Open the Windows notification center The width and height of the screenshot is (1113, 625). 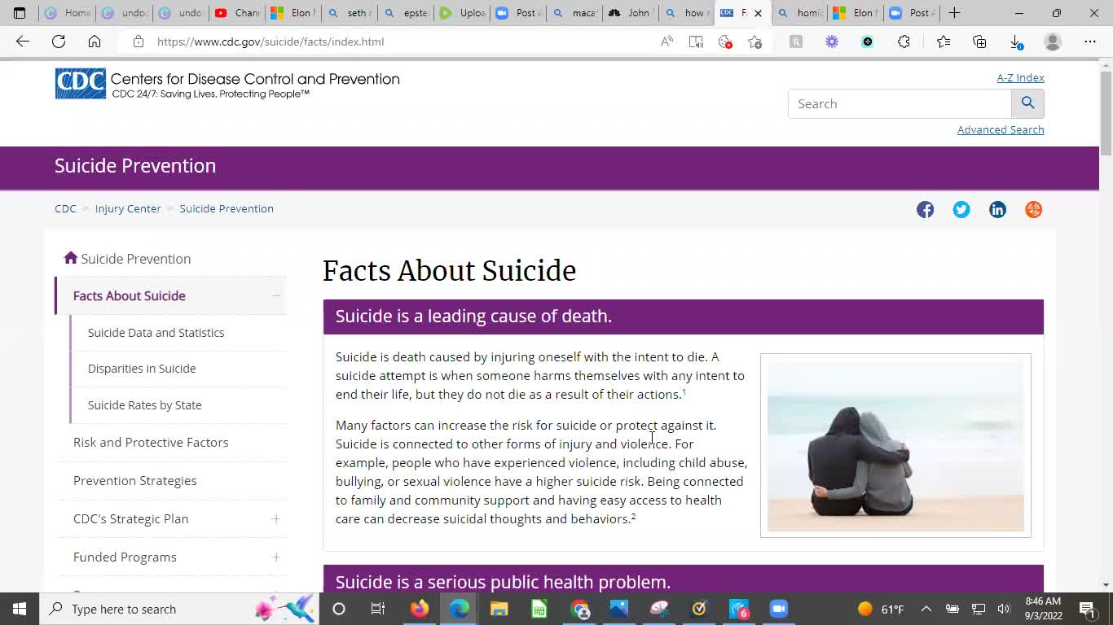[1087, 609]
